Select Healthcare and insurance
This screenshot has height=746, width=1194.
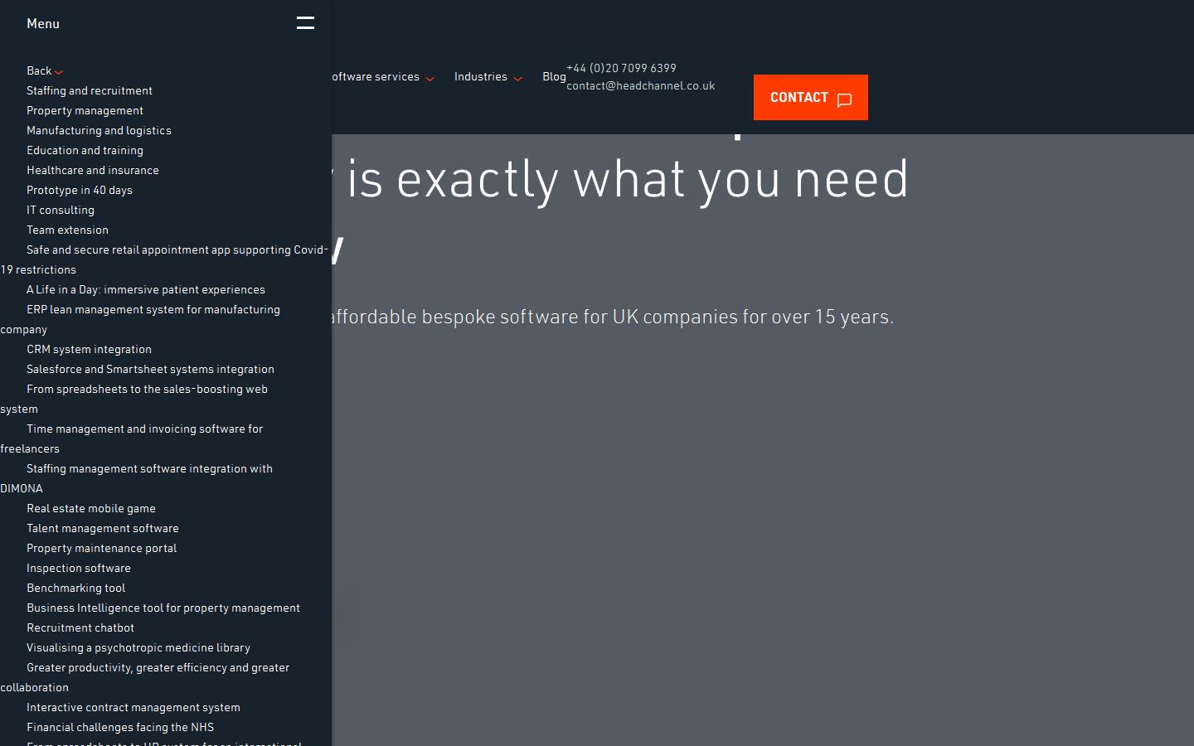pyautogui.click(x=93, y=171)
